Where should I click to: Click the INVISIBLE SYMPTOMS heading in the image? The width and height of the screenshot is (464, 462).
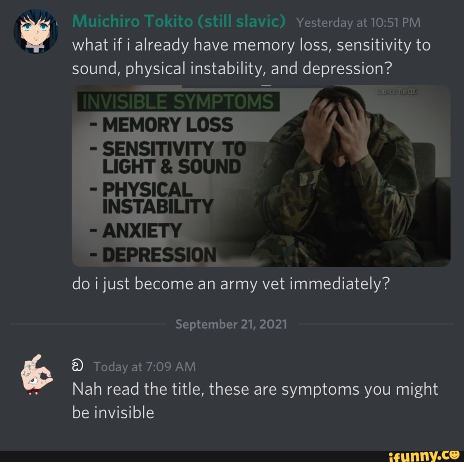[x=178, y=101]
